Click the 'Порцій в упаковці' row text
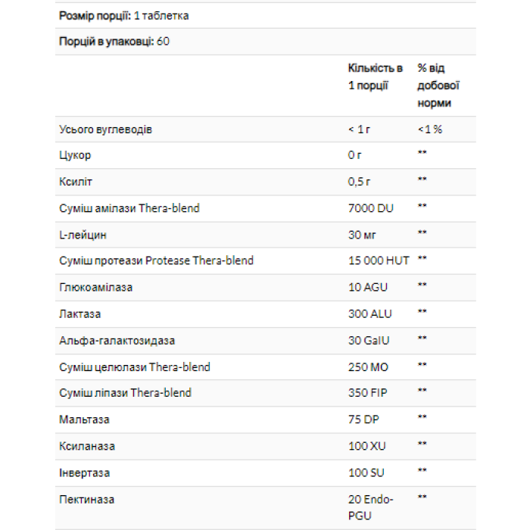This screenshot has height=530, width=530. pos(105,41)
